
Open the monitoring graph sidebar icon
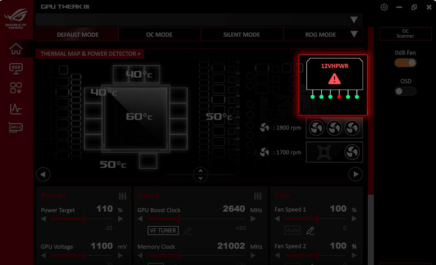(x=16, y=109)
